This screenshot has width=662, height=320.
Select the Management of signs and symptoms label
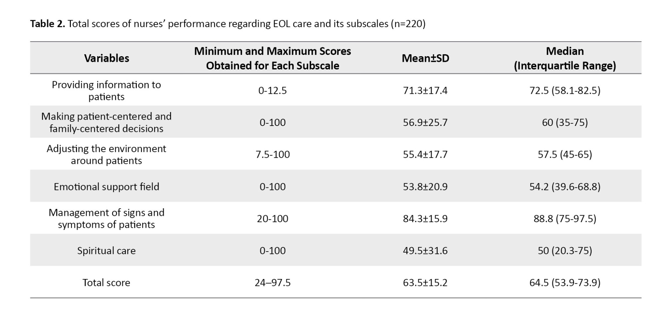click(107, 219)
